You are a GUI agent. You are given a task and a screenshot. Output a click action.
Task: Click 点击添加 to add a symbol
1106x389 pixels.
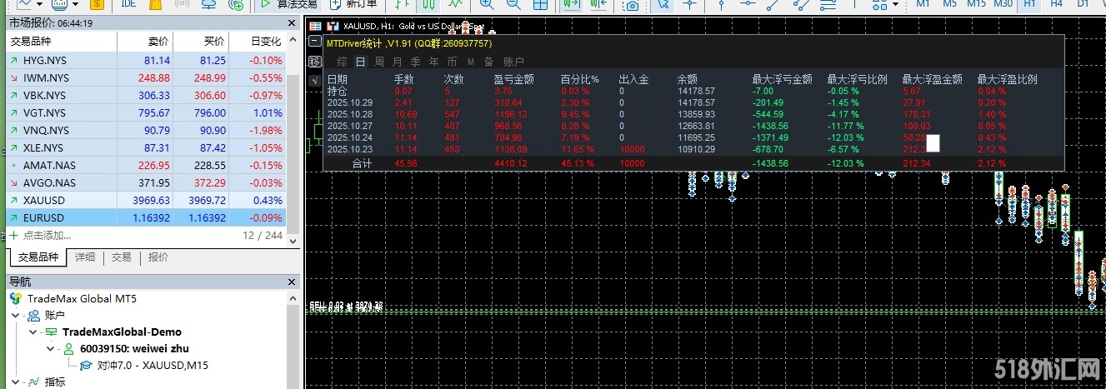[x=45, y=236]
